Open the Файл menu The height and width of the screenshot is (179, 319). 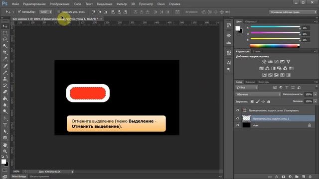pos(15,4)
